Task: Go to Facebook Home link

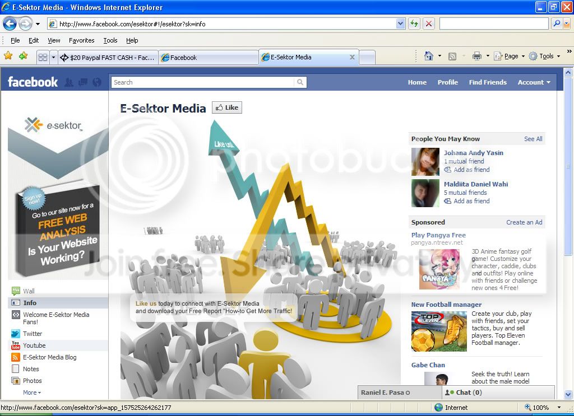Action: coord(417,82)
